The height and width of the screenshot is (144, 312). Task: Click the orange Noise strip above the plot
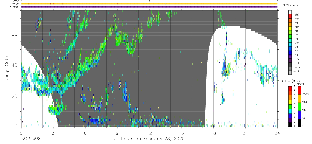149,4
